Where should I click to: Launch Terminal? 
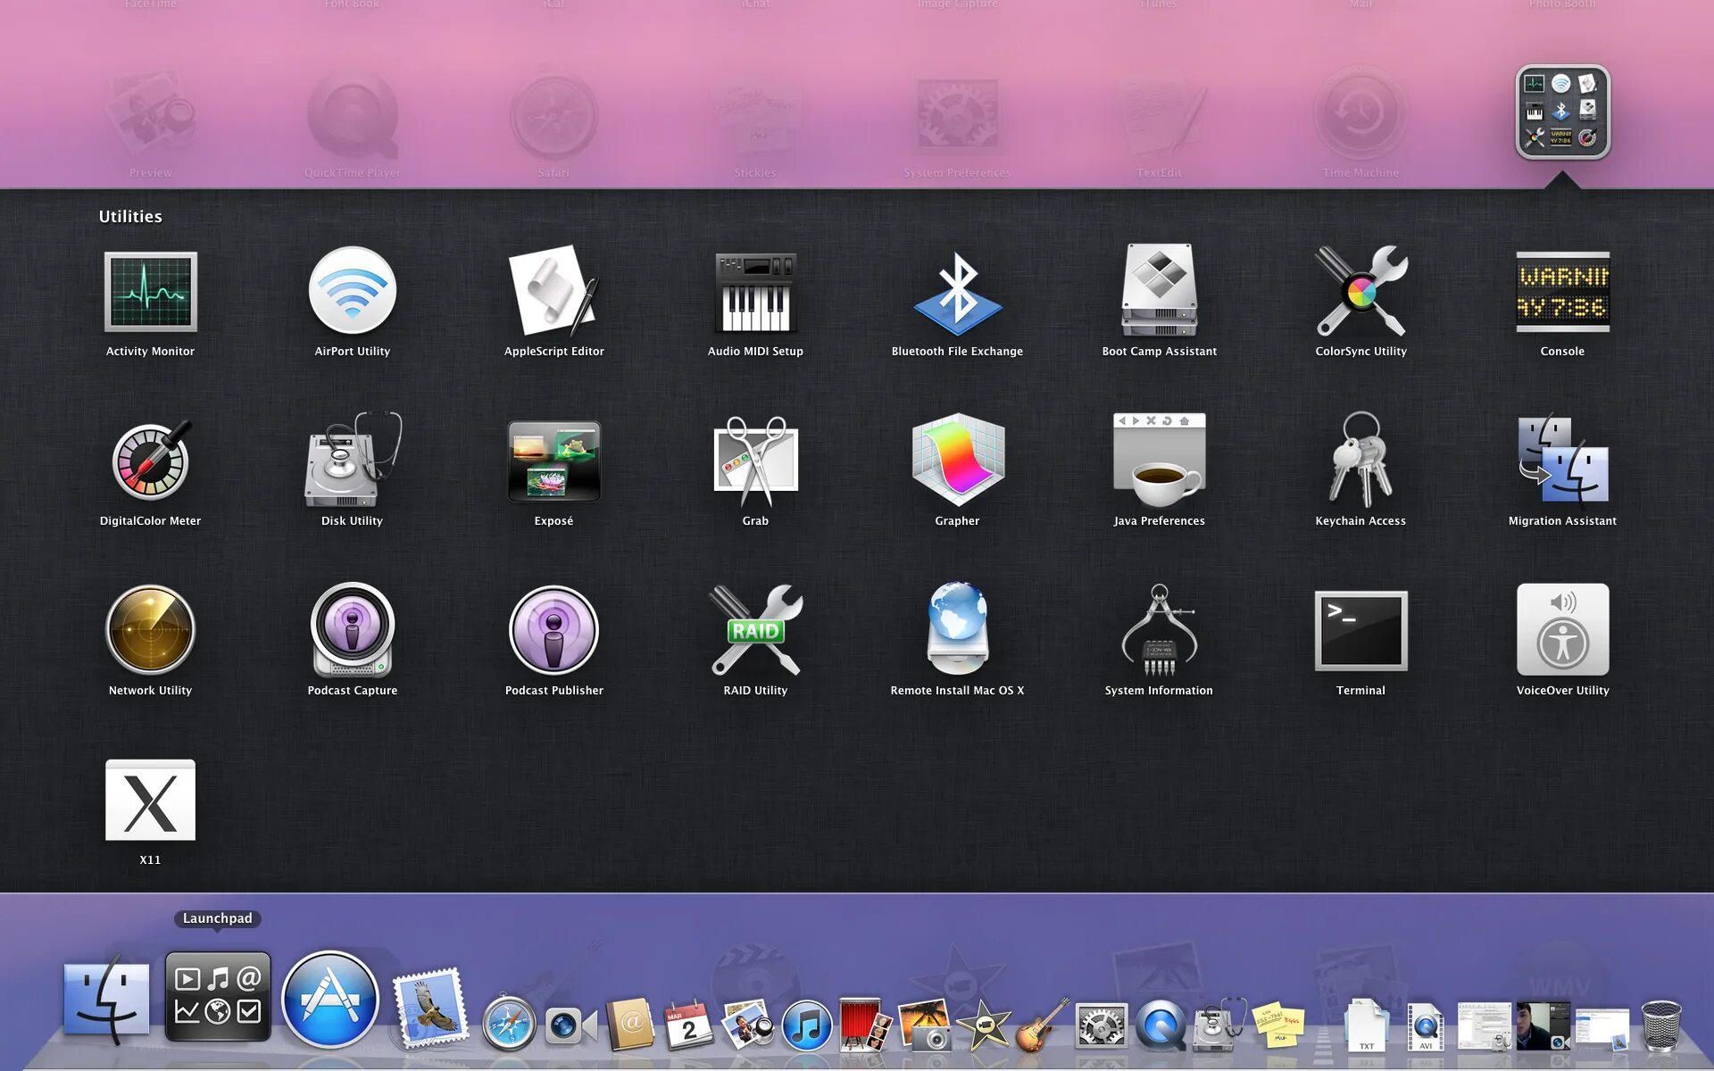pyautogui.click(x=1360, y=631)
